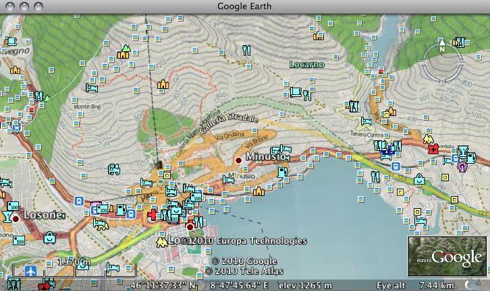Click the blue transit icon on road above Losone
The height and width of the screenshot is (291, 490).
[x=80, y=201]
